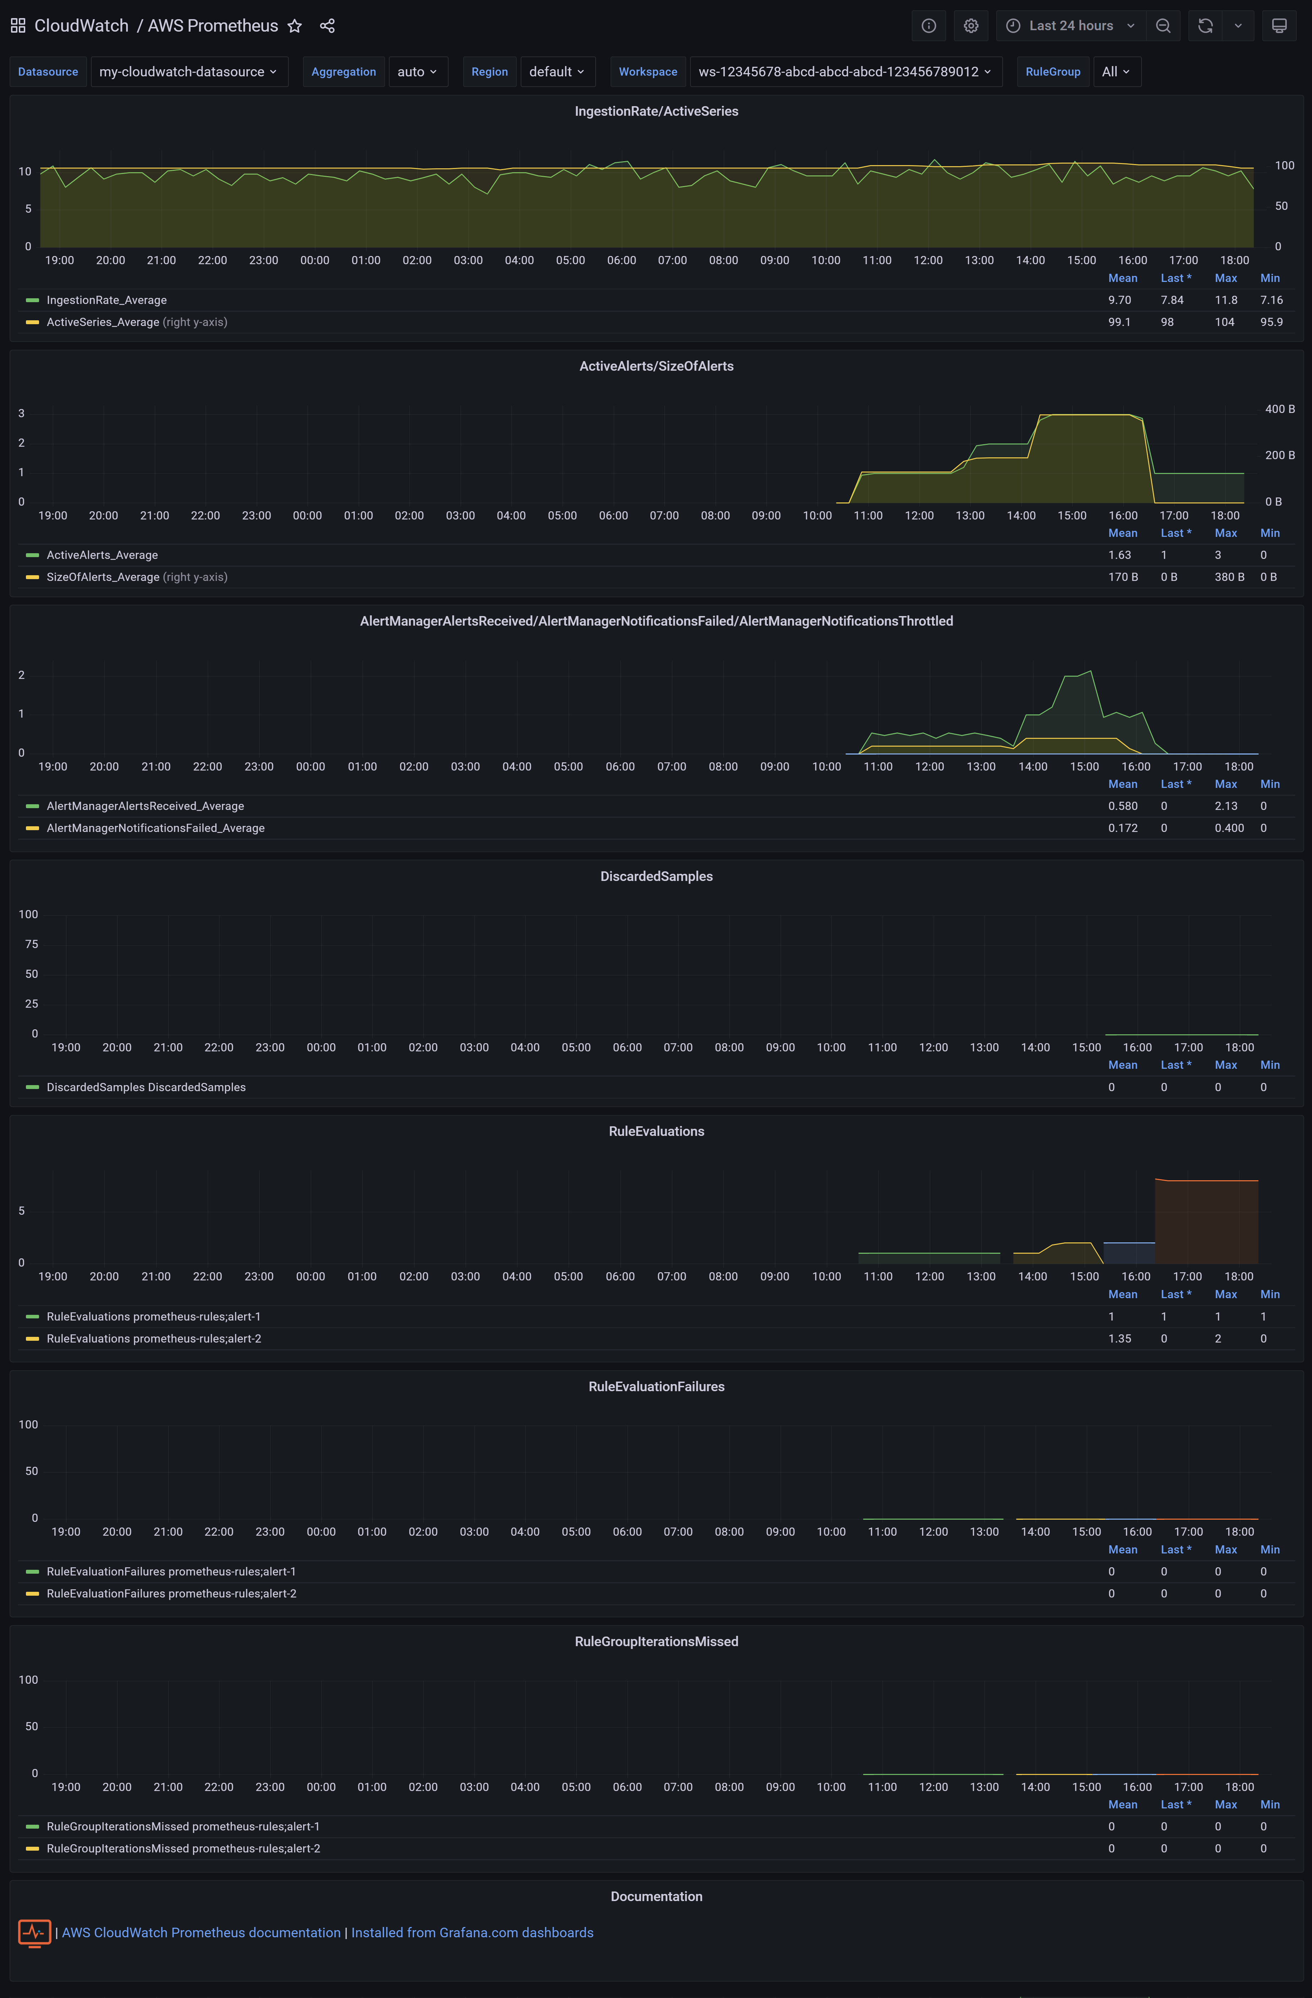Open ActiveAlerts_Average green color swatch
This screenshot has height=1998, width=1312.
[33, 555]
